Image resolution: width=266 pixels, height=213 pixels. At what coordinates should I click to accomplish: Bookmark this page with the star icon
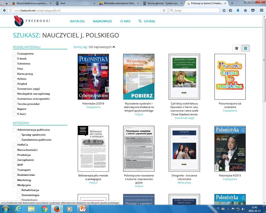pos(224,10)
